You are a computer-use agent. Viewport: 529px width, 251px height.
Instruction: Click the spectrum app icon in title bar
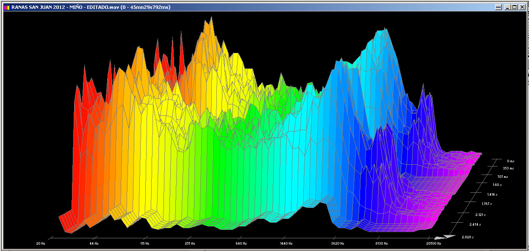tap(6, 7)
